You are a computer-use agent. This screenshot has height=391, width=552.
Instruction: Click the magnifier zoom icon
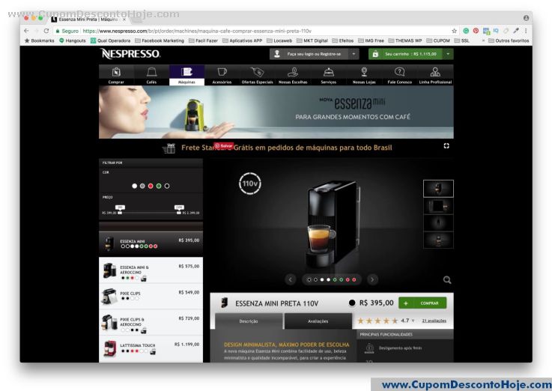(x=446, y=280)
